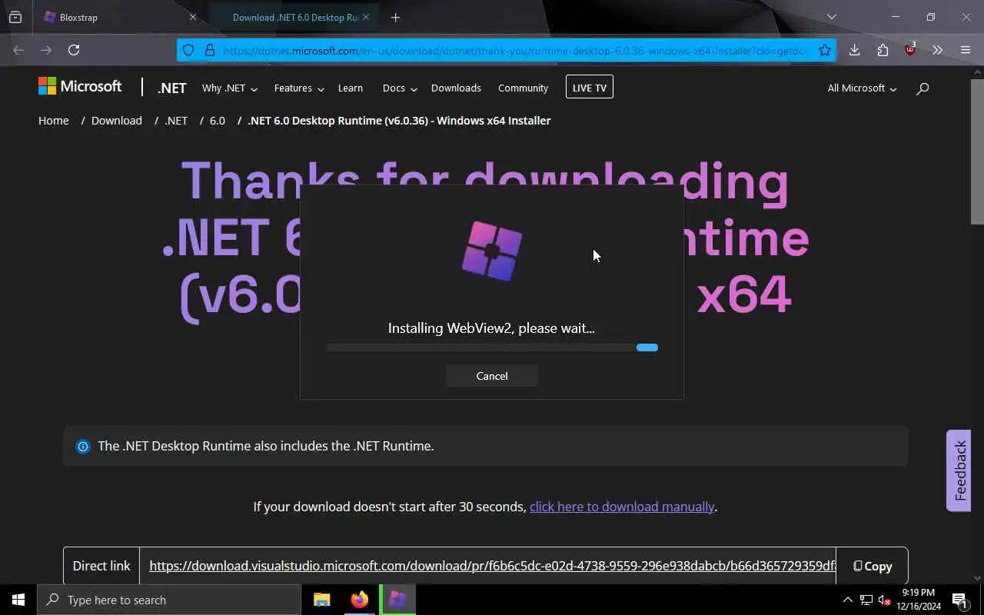Go to .NET breadcrumb
984x615 pixels.
point(176,121)
